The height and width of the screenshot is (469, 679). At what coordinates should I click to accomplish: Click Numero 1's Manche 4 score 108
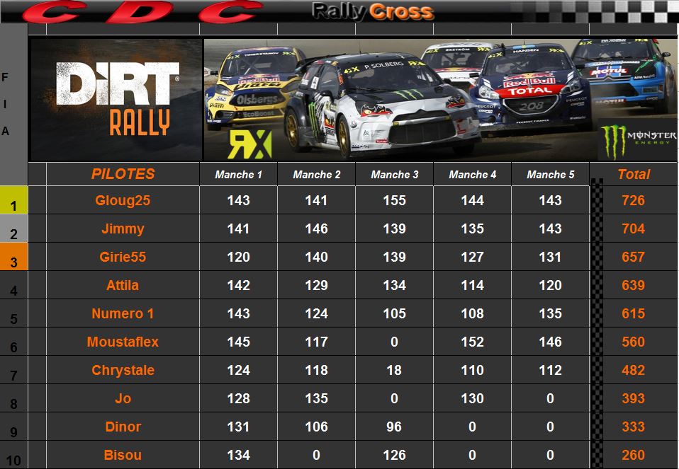click(x=473, y=313)
